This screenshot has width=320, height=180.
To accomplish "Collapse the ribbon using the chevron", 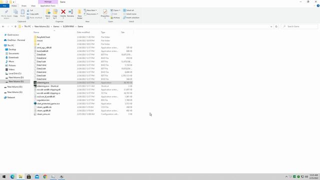I will pos(314,5).
